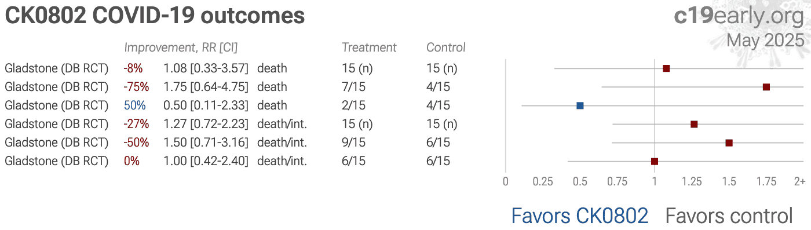Click the first Gladstone (DB RCT) row label
This screenshot has width=811, height=230.
(x=57, y=68)
